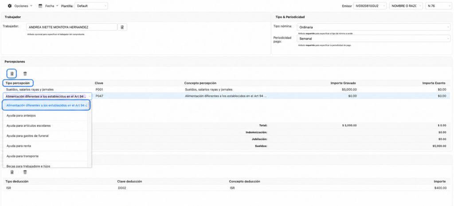Open the N 76 series dropdown
The height and width of the screenshot is (206, 454).
tap(438, 6)
